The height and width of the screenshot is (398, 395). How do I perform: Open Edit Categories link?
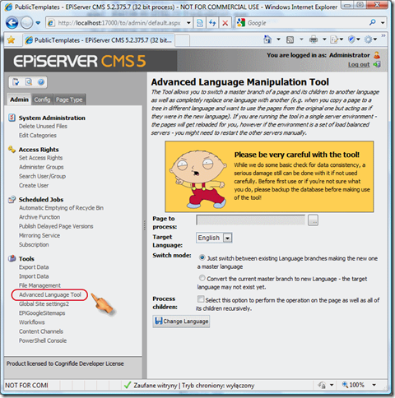click(x=38, y=136)
